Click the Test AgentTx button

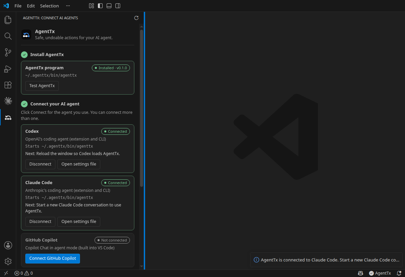[42, 86]
